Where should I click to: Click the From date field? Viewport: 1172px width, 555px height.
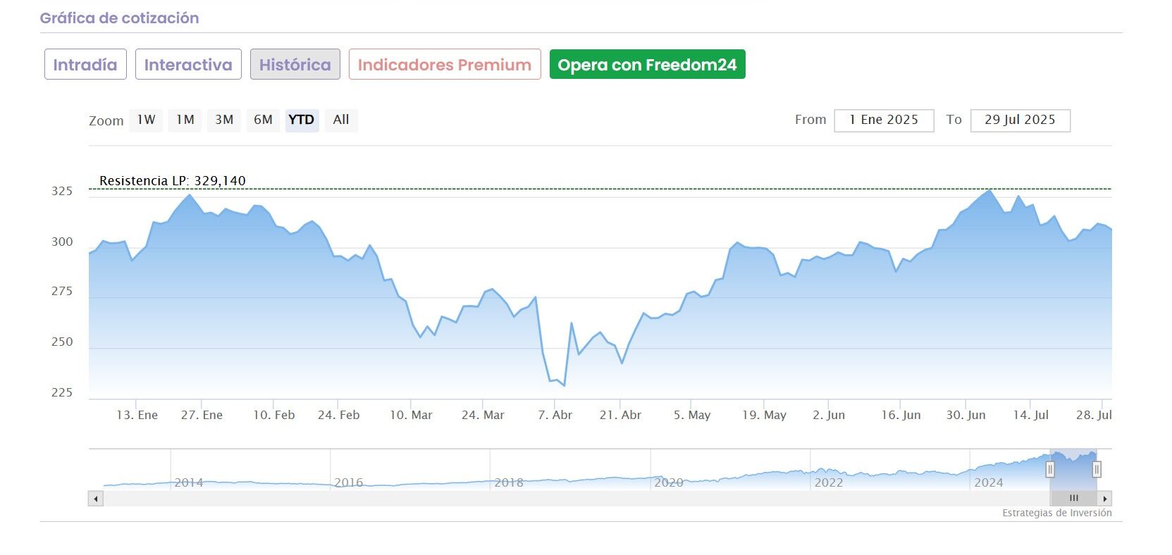pyautogui.click(x=883, y=120)
